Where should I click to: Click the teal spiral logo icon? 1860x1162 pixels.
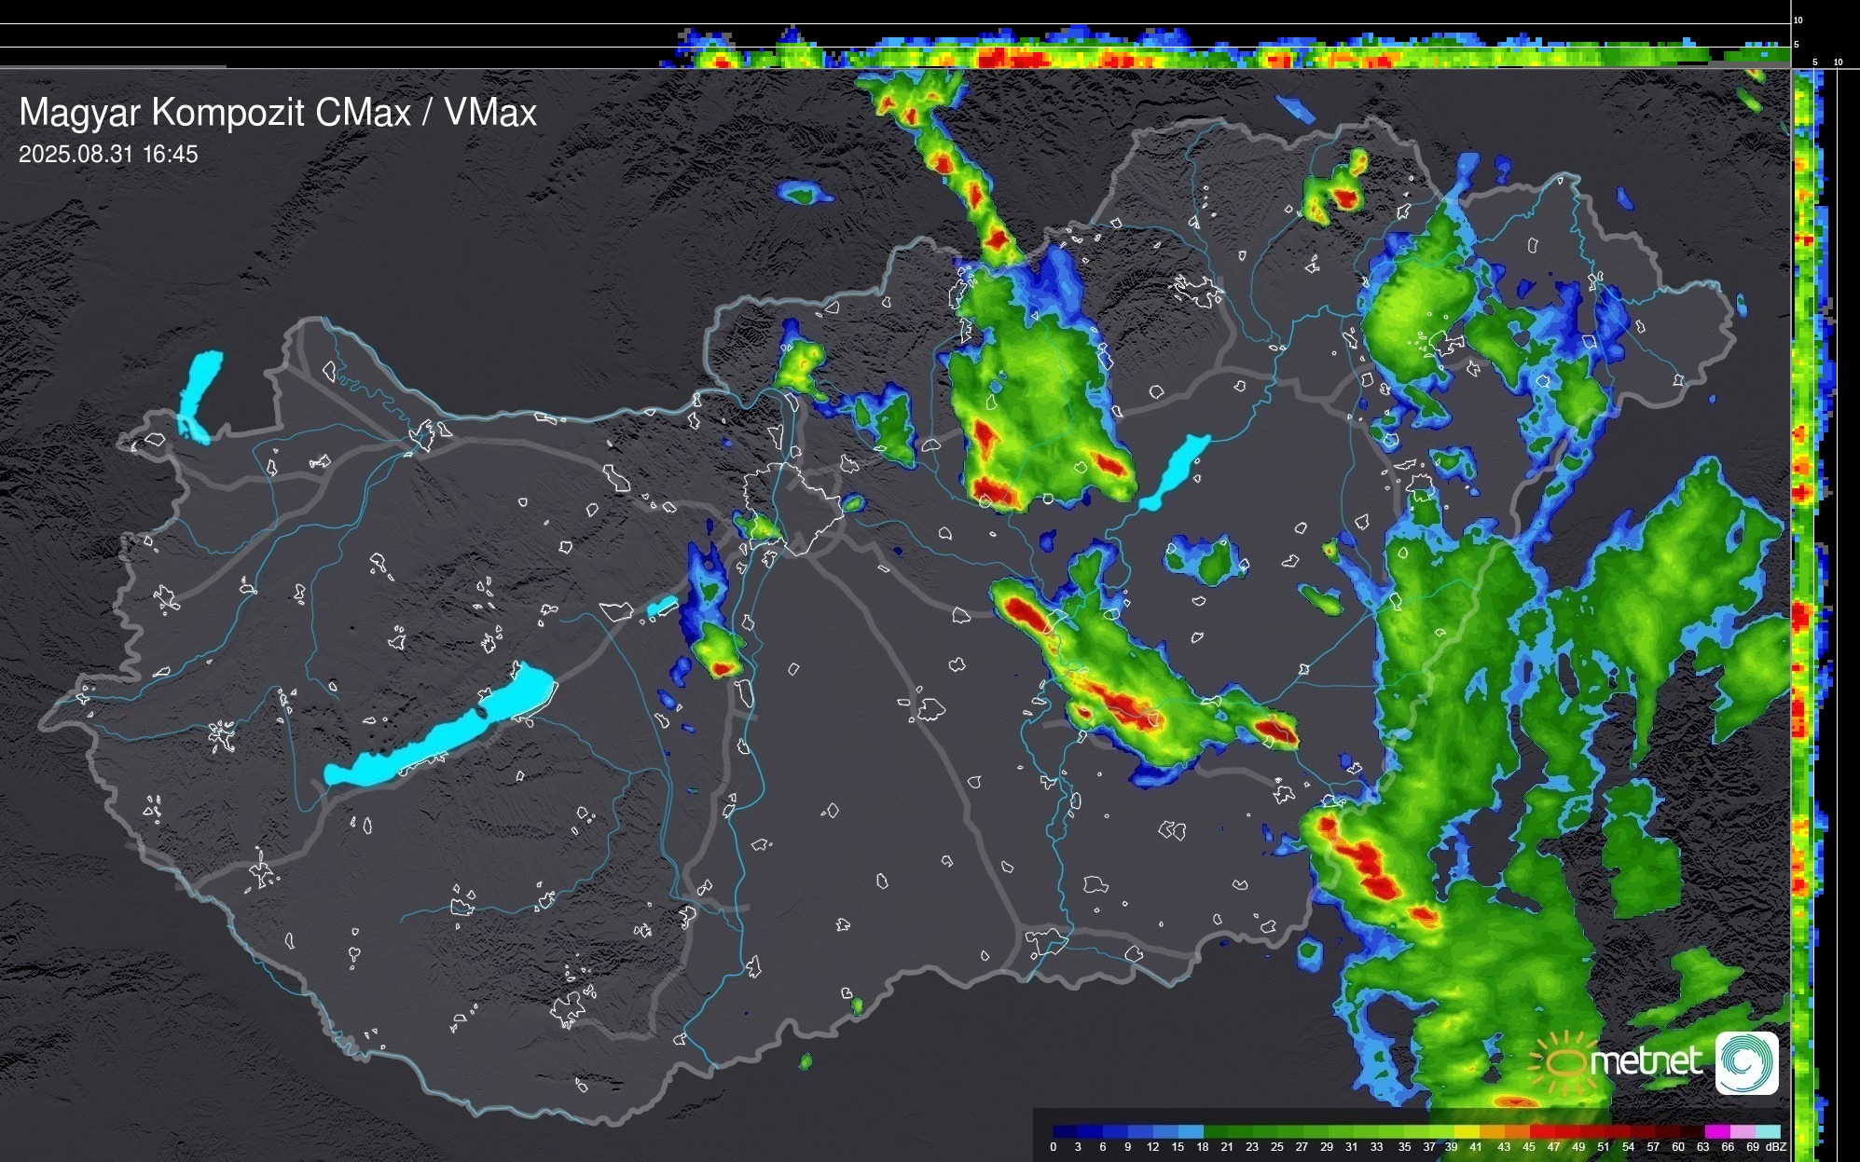click(x=1746, y=1062)
